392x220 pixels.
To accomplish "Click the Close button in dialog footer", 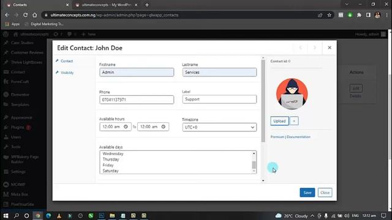I will 325,193.
